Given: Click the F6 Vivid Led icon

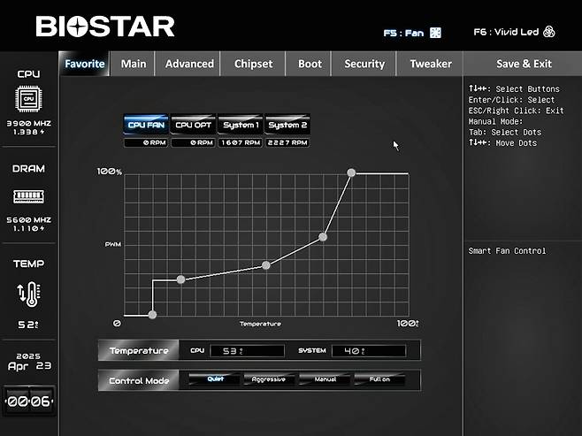Looking at the screenshot, I should pos(548,32).
